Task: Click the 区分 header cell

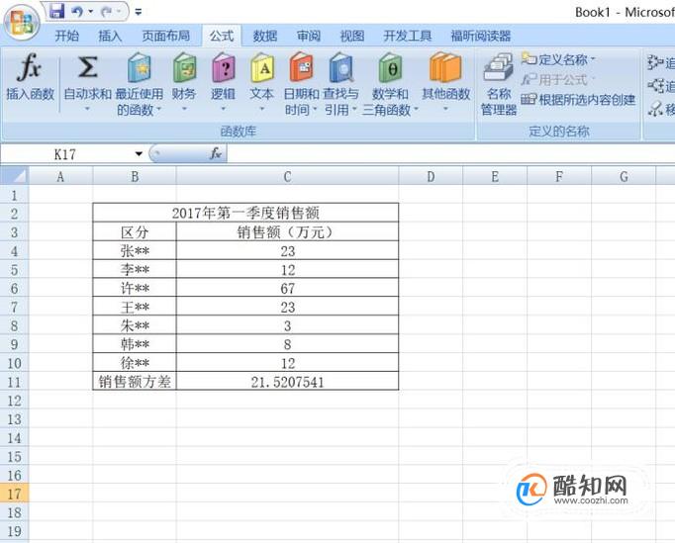Action: [x=135, y=232]
